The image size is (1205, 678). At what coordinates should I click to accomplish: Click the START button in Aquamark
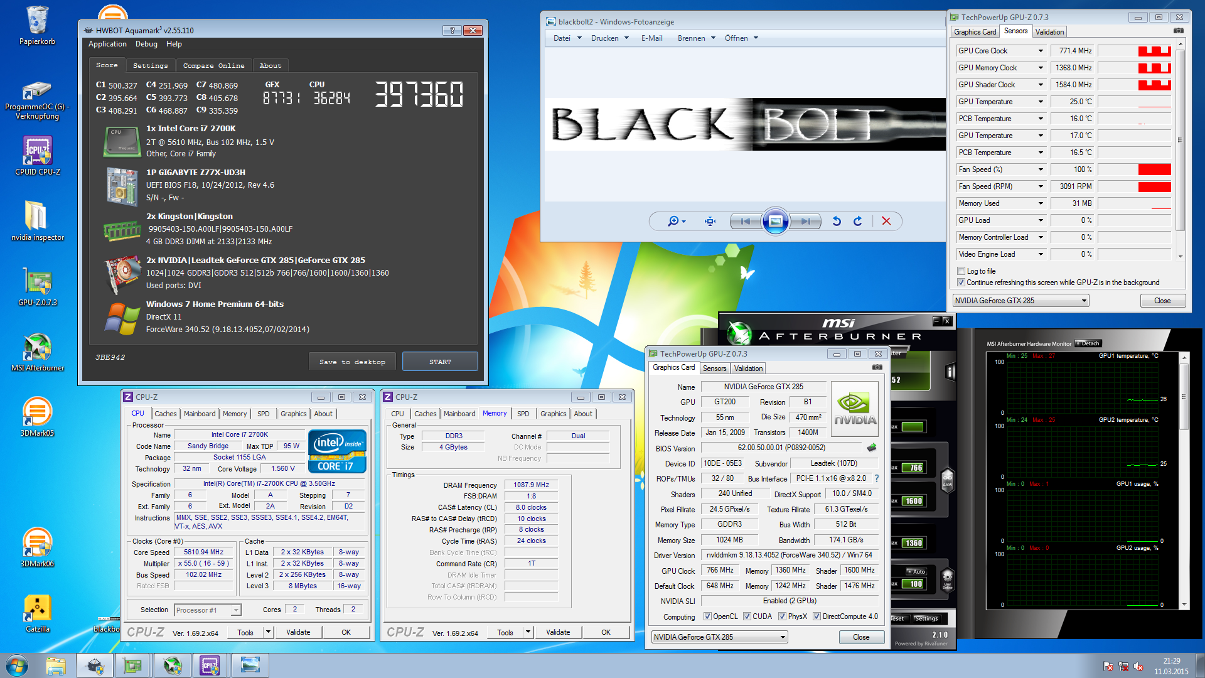440,362
